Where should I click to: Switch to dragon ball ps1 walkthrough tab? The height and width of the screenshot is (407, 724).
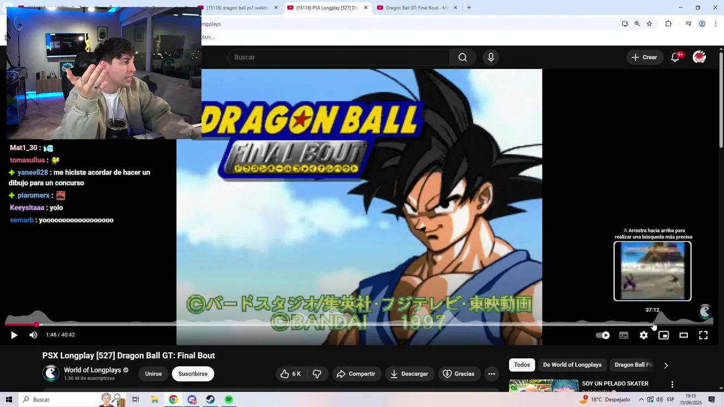(237, 8)
